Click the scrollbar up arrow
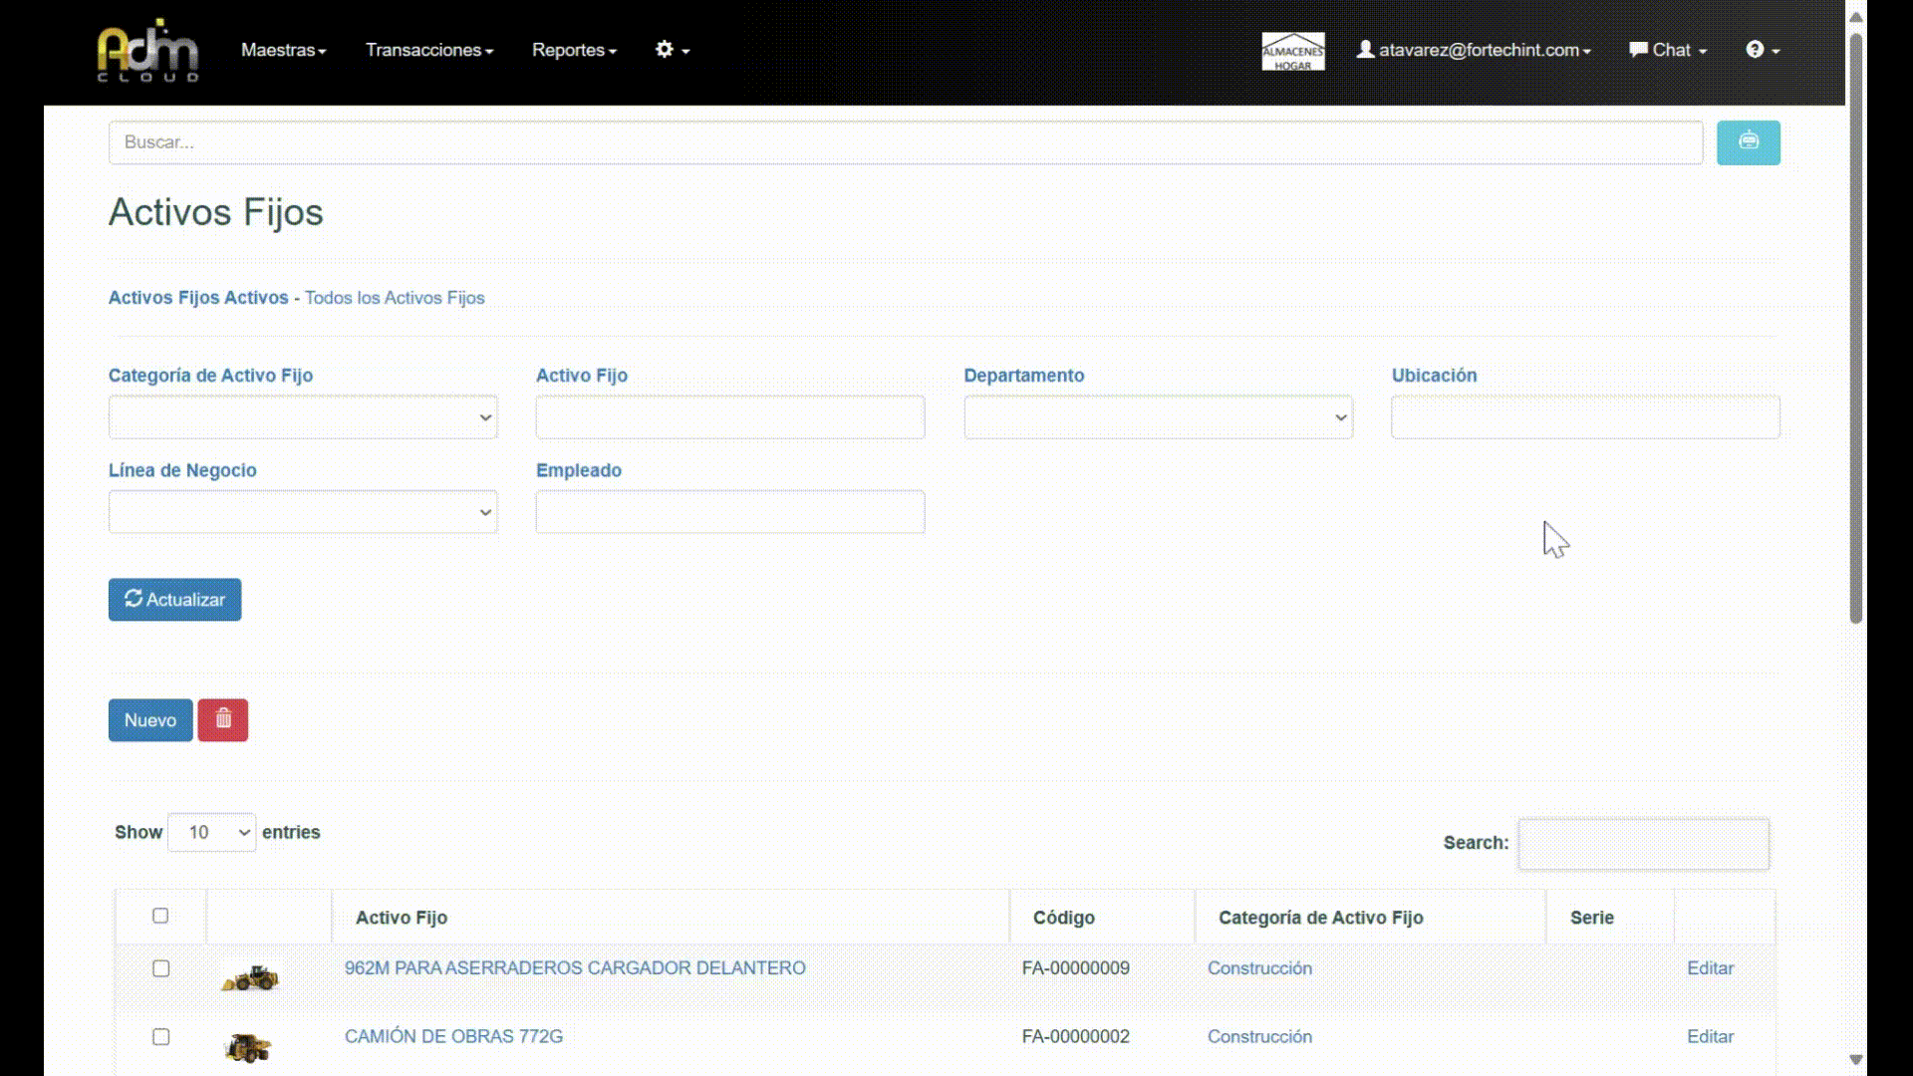Image resolution: width=1913 pixels, height=1076 pixels. click(x=1855, y=17)
